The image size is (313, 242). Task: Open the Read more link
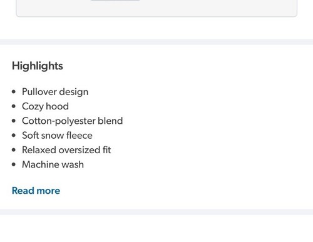(36, 191)
